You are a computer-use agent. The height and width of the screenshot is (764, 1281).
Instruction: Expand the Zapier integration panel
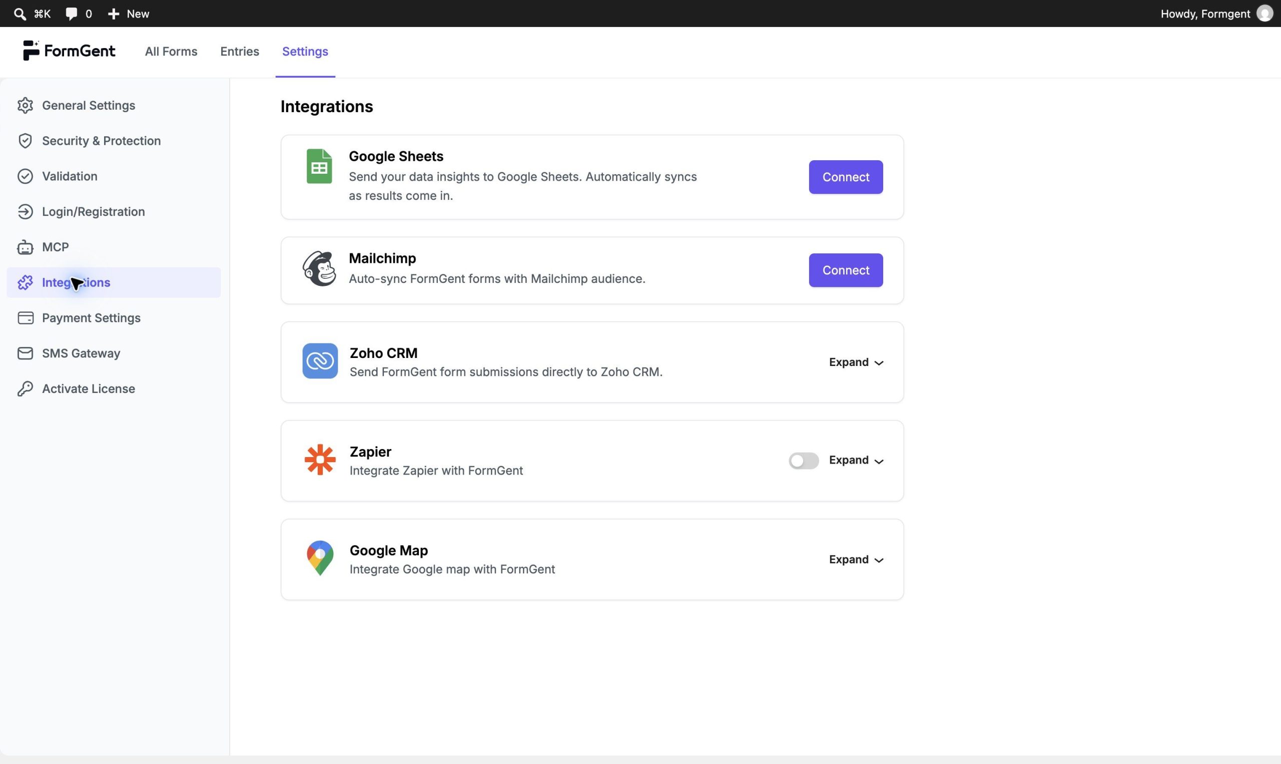(856, 460)
